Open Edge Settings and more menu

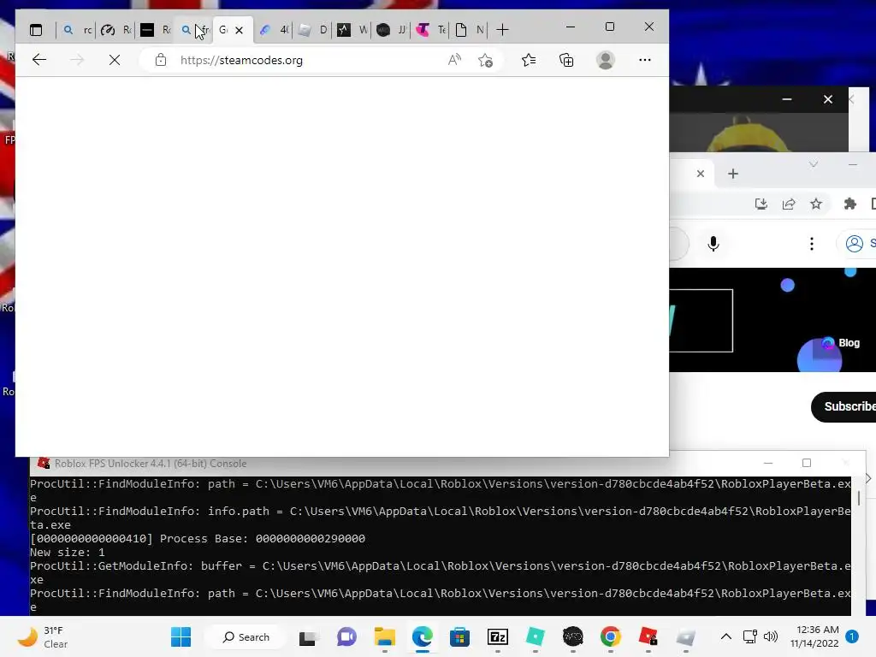coord(645,60)
